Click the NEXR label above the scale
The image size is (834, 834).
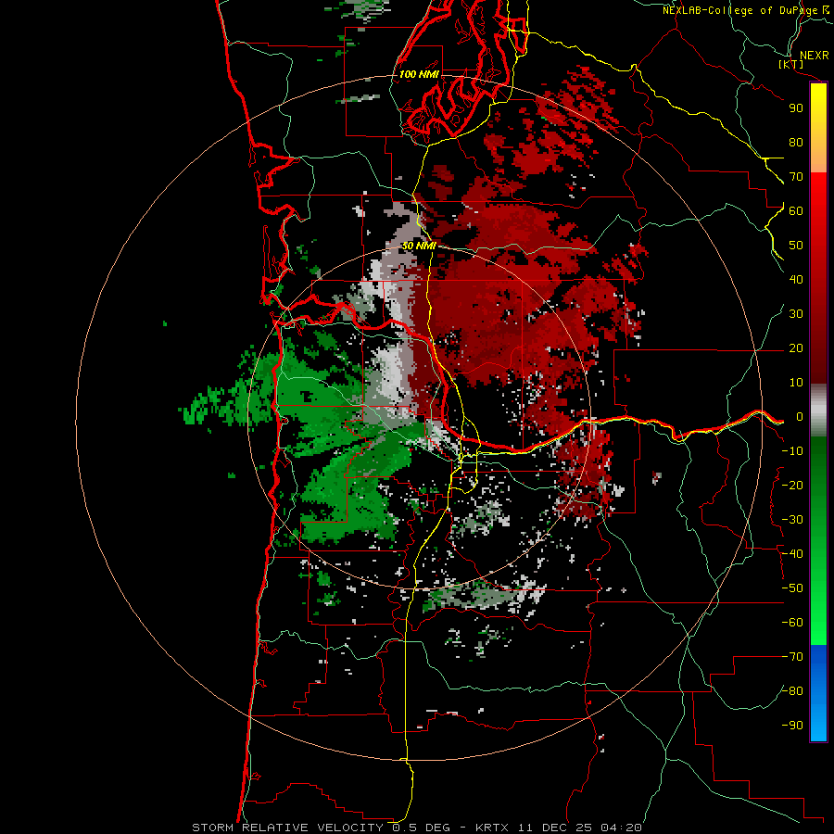(x=815, y=56)
